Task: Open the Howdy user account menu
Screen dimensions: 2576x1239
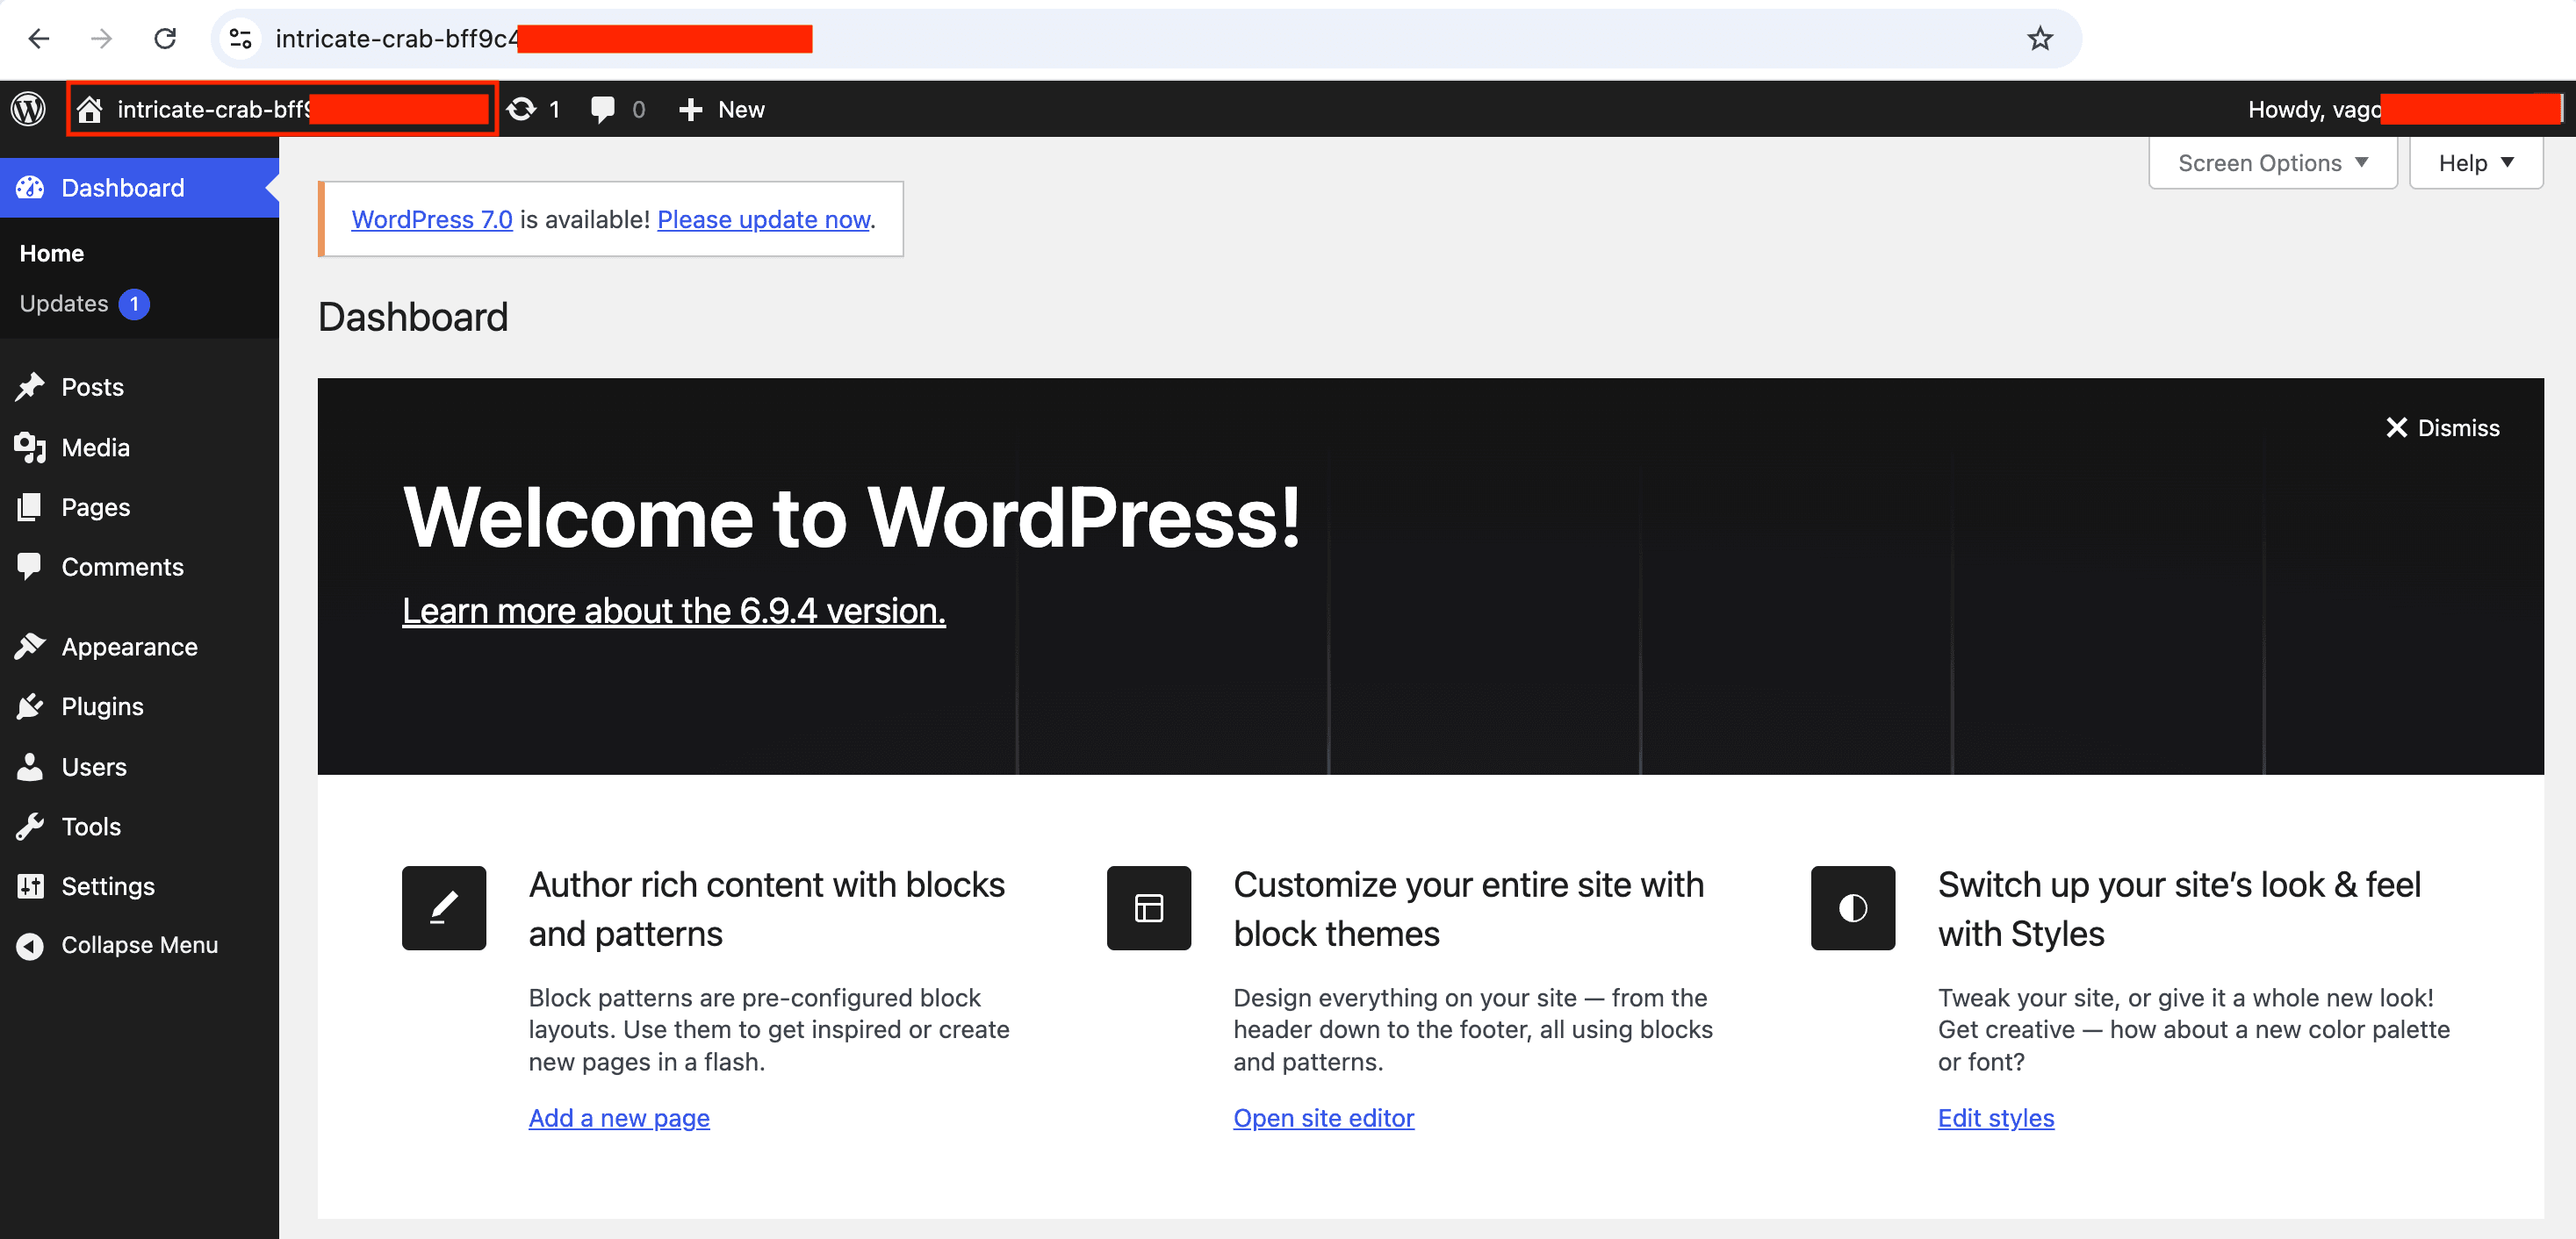Action: 2403,109
